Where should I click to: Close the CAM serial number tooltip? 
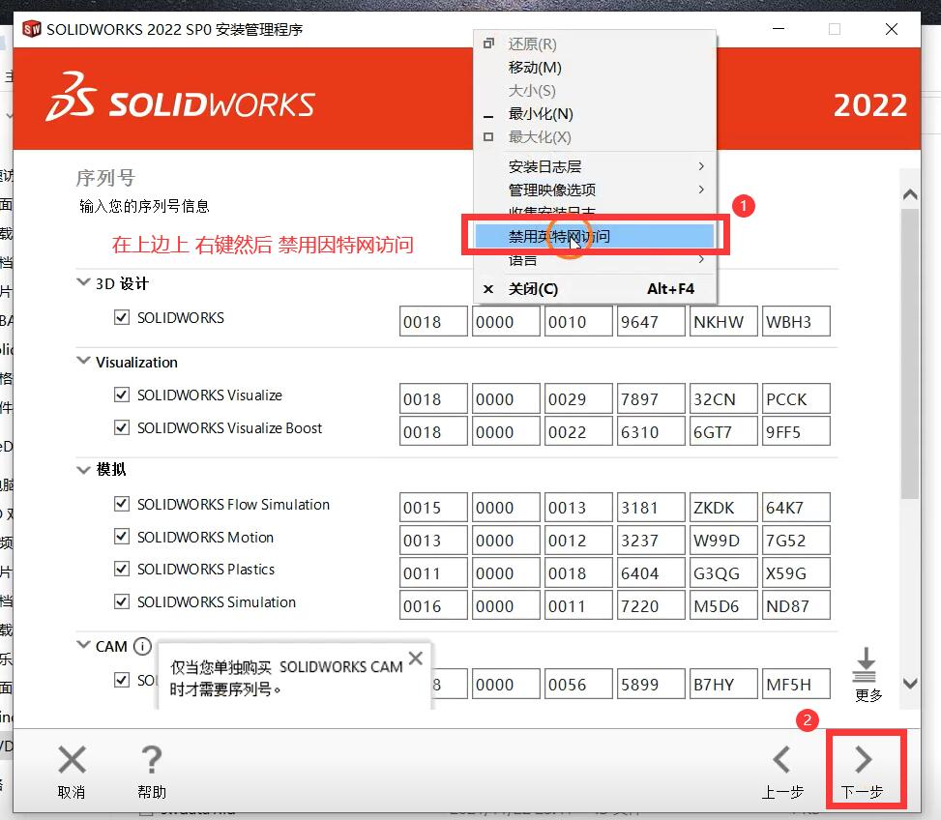[x=415, y=659]
